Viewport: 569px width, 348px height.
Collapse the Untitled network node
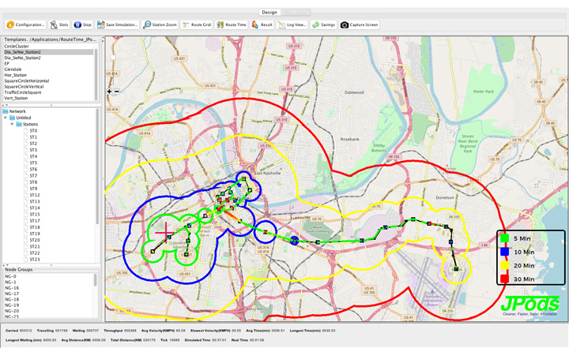click(6, 118)
